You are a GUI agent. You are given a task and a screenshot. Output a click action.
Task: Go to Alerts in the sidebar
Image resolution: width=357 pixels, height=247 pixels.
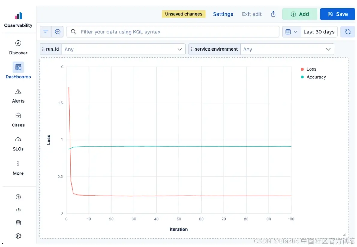pos(18,96)
